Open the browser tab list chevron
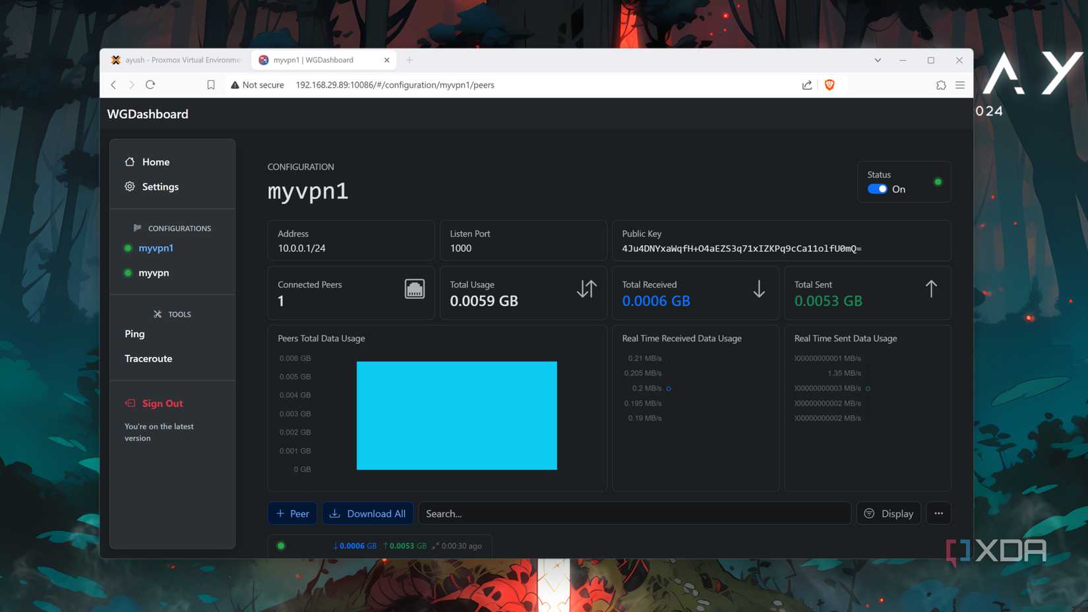 click(877, 60)
